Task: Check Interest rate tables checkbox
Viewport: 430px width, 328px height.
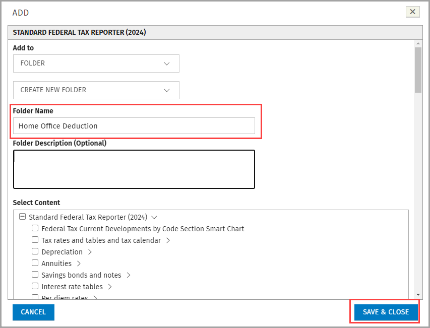Action: pyautogui.click(x=35, y=286)
